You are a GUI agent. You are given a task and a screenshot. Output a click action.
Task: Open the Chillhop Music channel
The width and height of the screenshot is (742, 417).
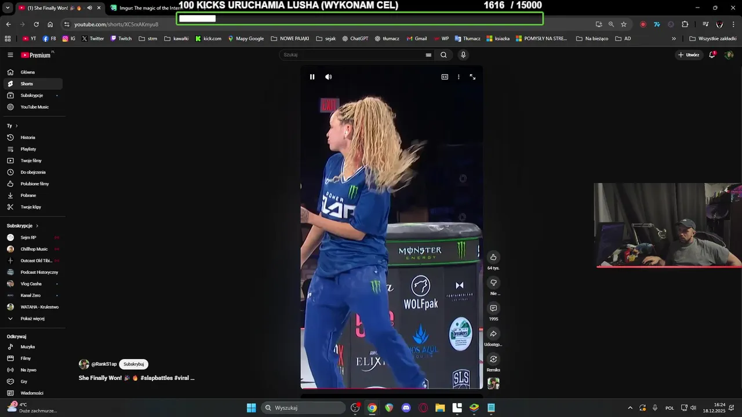[32, 249]
